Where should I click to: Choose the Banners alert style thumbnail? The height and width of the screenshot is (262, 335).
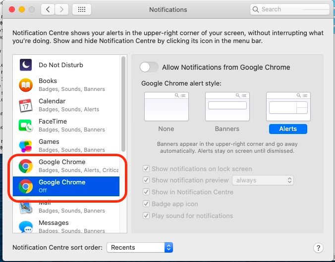pyautogui.click(x=227, y=107)
